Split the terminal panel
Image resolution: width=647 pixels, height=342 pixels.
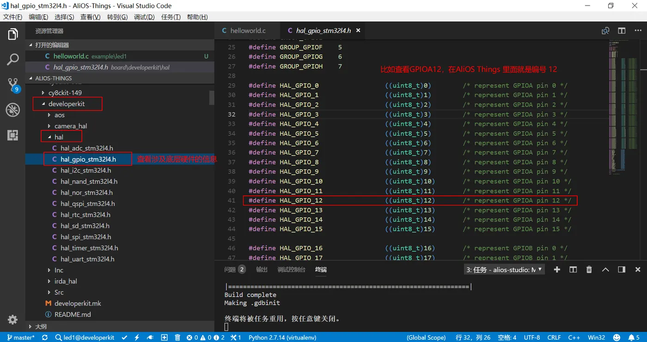573,270
